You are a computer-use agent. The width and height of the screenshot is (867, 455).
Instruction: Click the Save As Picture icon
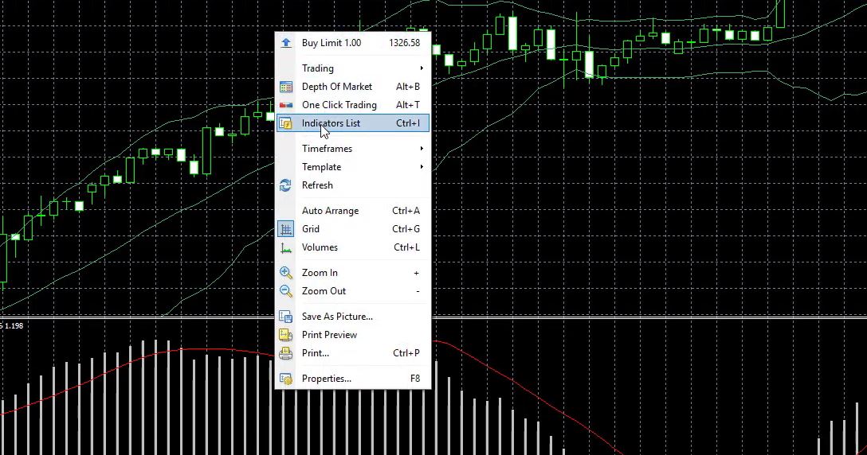[286, 317]
